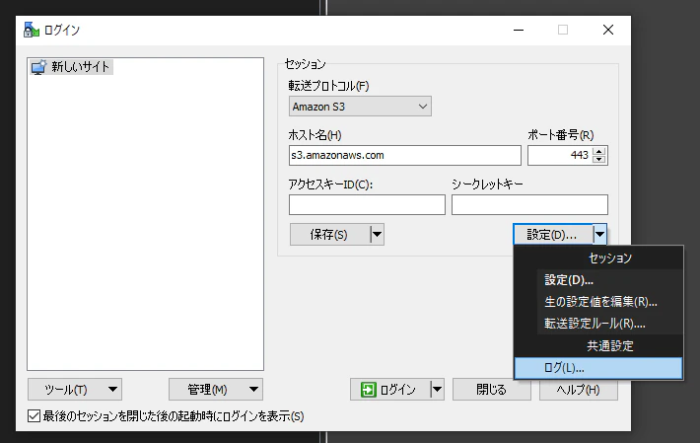Open the 管理(M) dropdown button
Screen dimensions: 700x443
[x=216, y=390]
